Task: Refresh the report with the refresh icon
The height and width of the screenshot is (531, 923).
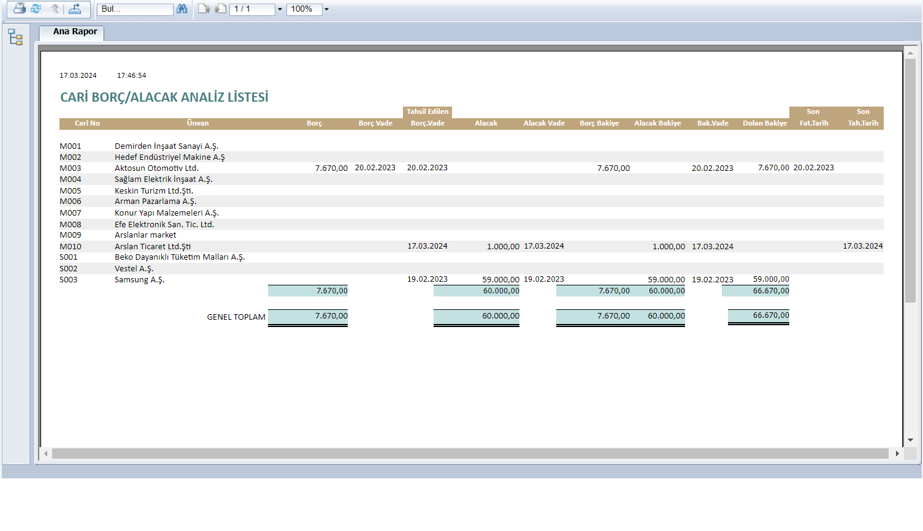Action: pyautogui.click(x=36, y=9)
